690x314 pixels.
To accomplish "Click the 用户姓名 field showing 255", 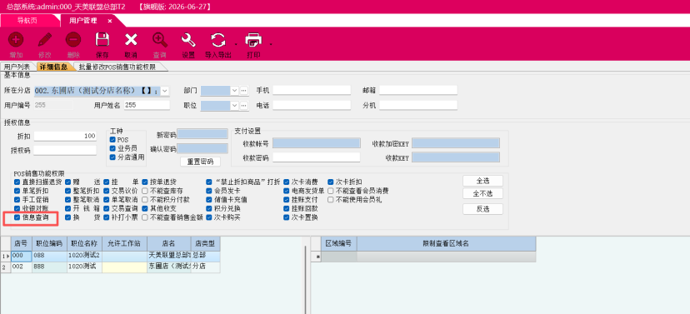I will pyautogui.click(x=147, y=105).
